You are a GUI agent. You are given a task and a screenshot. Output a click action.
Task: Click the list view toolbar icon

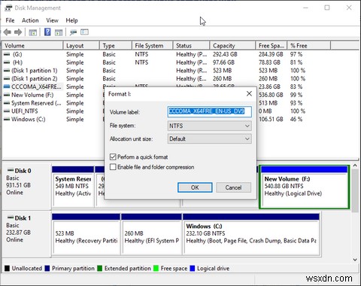click(x=84, y=32)
